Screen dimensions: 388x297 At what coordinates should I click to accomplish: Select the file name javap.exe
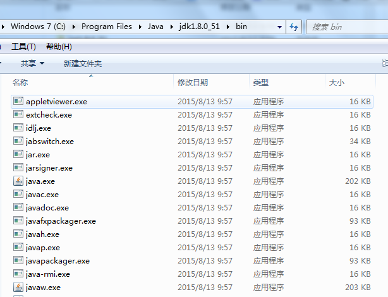(43, 248)
